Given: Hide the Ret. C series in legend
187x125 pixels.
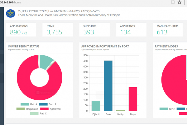Looking at the screenshot, I should point(39,113).
